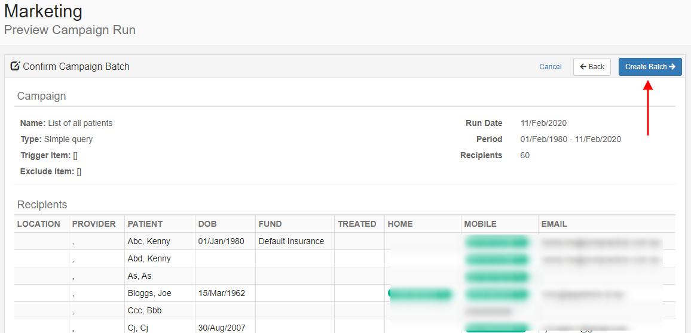Select the MOBILE column header
Screen dimensions: 691x333
(481, 224)
